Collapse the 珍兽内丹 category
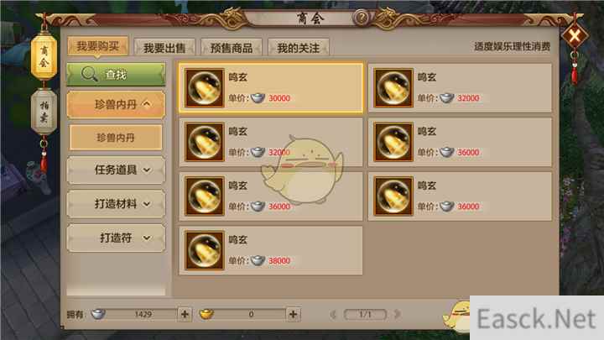This screenshot has height=340, width=604. pyautogui.click(x=116, y=104)
